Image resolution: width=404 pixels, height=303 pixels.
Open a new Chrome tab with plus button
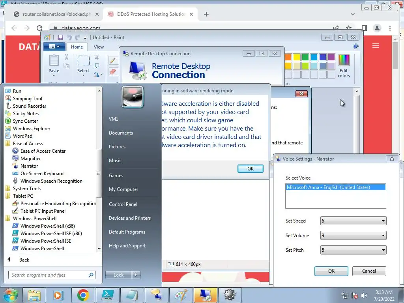click(206, 14)
